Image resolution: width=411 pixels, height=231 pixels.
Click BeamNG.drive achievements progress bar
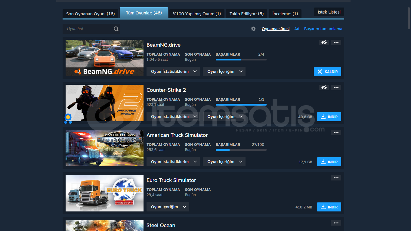[x=241, y=60]
